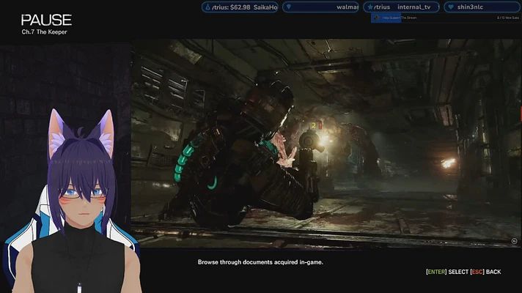The height and width of the screenshot is (293, 522).
Task: Click the VTuber avatar with cat ears
Action: point(73,201)
